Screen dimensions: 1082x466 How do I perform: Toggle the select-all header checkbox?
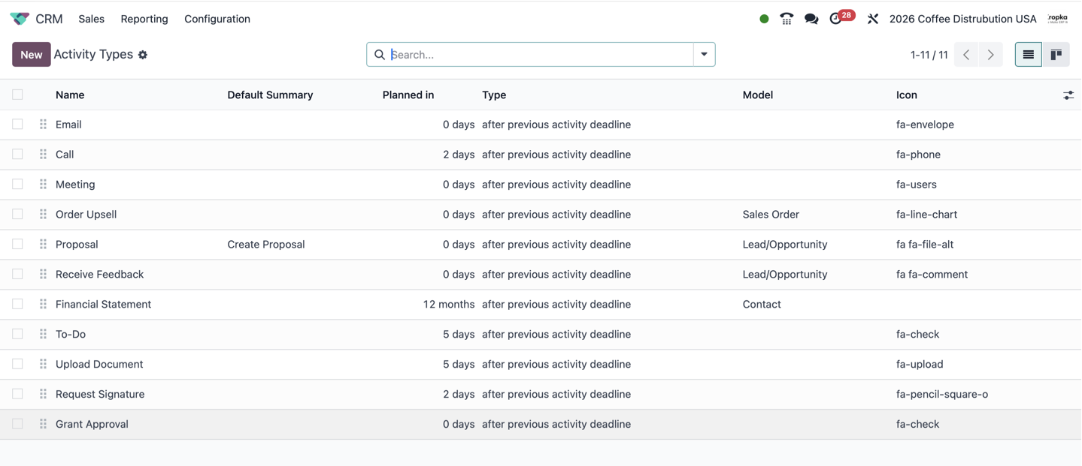click(17, 95)
